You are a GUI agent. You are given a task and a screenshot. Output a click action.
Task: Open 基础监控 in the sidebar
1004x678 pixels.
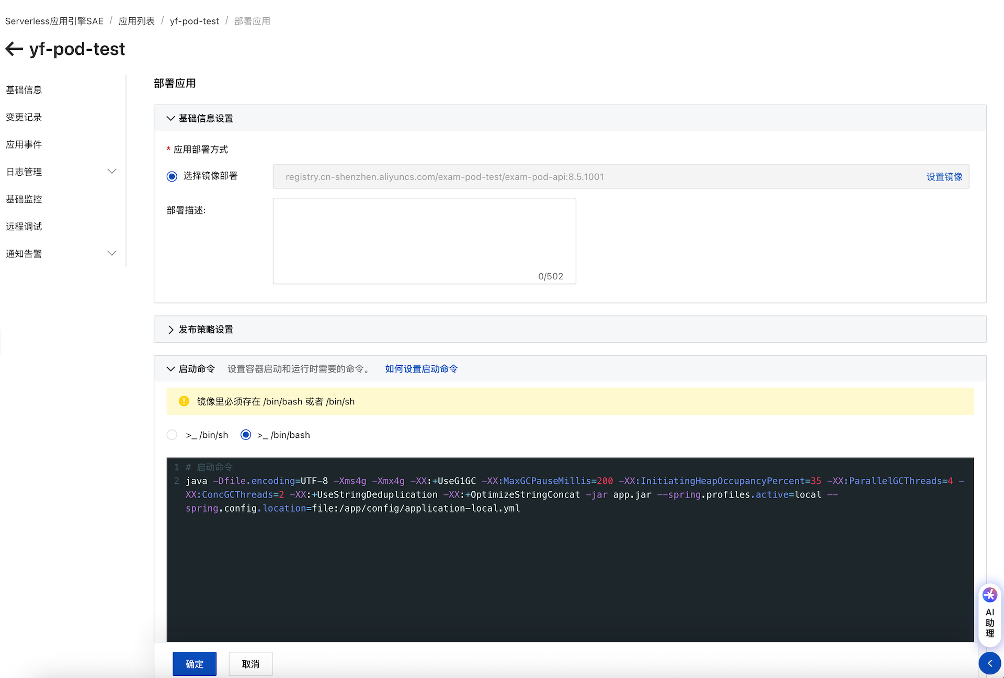click(x=24, y=199)
